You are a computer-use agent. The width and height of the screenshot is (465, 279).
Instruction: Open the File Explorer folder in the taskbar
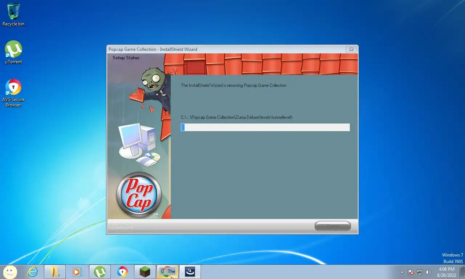(55, 272)
